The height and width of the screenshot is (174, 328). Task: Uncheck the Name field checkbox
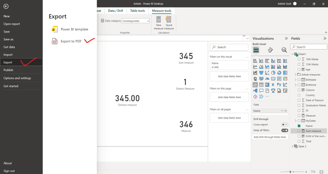tap(299, 126)
